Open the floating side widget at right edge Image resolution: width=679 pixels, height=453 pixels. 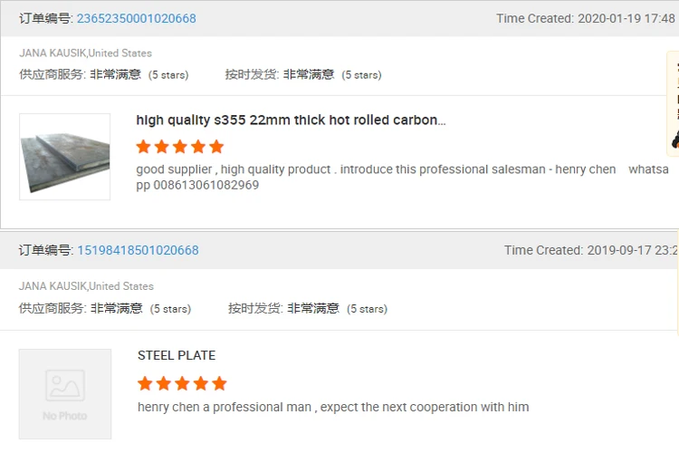pyautogui.click(x=674, y=104)
